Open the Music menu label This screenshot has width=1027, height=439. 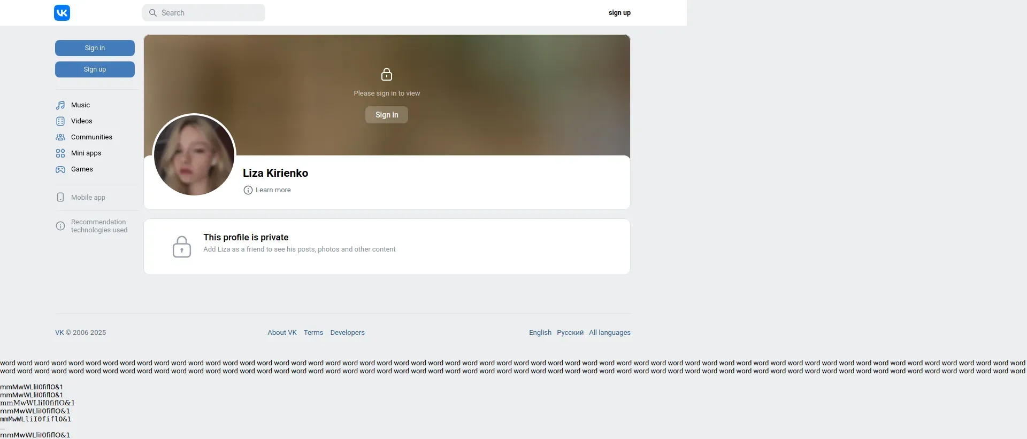coord(80,105)
